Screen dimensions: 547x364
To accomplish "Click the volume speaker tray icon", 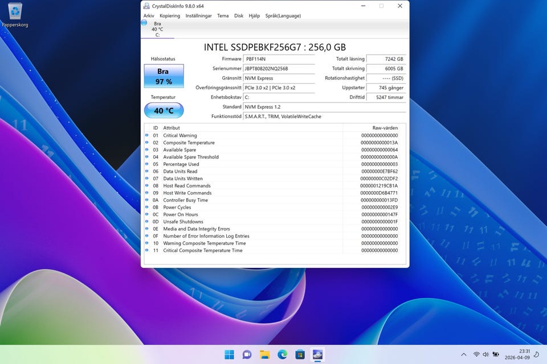I will tap(485, 354).
